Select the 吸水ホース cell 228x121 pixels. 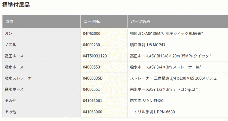click(x=41, y=67)
